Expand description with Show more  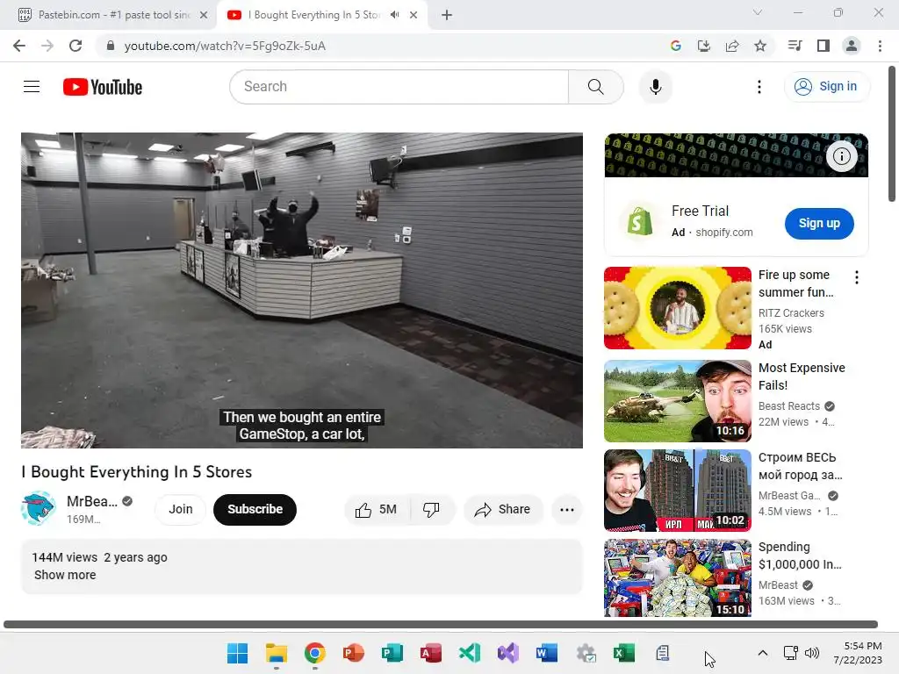point(65,575)
